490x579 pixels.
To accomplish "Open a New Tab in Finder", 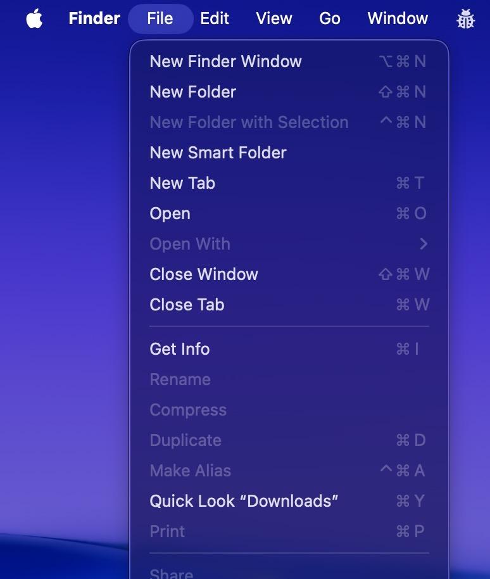I will pos(182,183).
